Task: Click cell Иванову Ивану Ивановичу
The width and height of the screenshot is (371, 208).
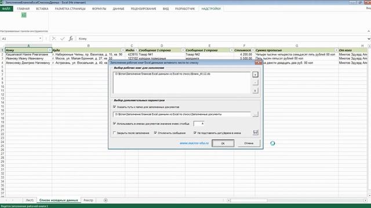Action: coord(28,58)
